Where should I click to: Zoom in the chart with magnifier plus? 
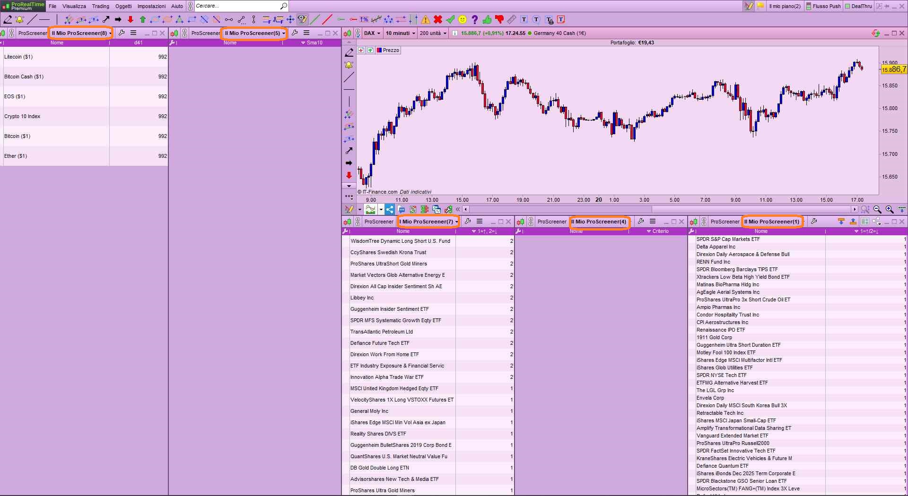890,209
